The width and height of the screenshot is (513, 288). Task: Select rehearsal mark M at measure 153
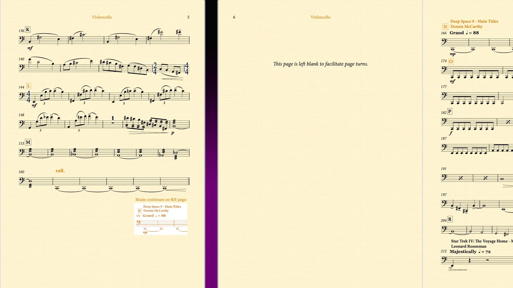pyautogui.click(x=28, y=142)
